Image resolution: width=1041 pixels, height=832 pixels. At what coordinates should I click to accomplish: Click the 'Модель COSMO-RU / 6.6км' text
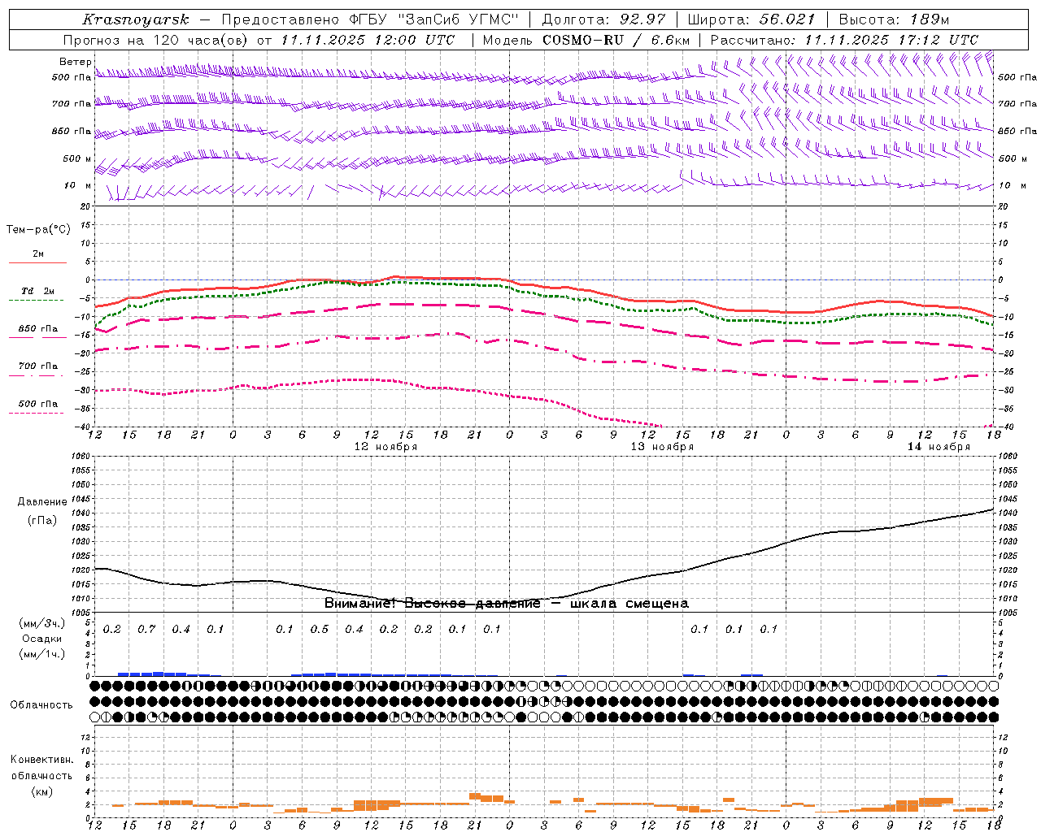(586, 40)
